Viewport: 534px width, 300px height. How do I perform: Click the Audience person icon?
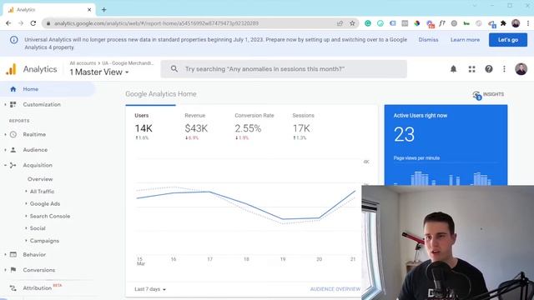tap(13, 150)
